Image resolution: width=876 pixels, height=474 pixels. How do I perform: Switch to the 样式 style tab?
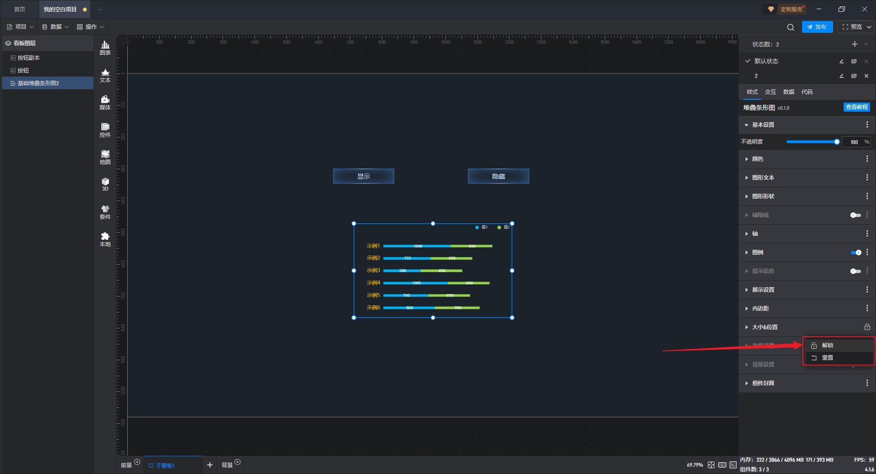[x=752, y=92]
